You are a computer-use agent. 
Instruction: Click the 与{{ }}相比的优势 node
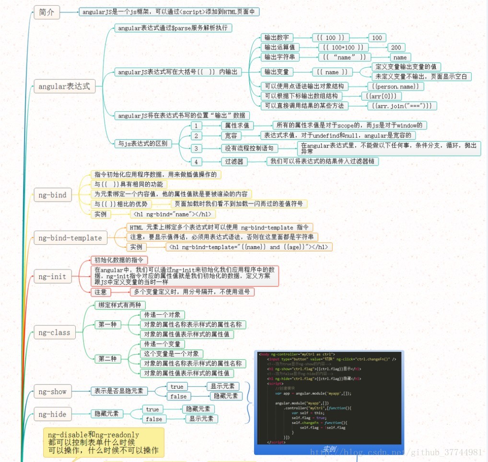(121, 204)
